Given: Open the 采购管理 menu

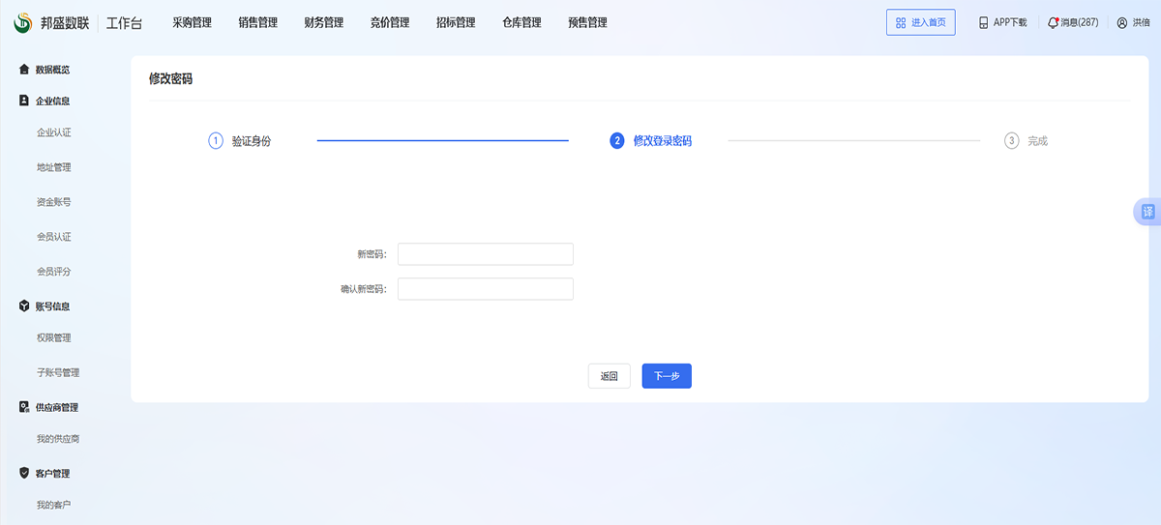Looking at the screenshot, I should (x=192, y=23).
